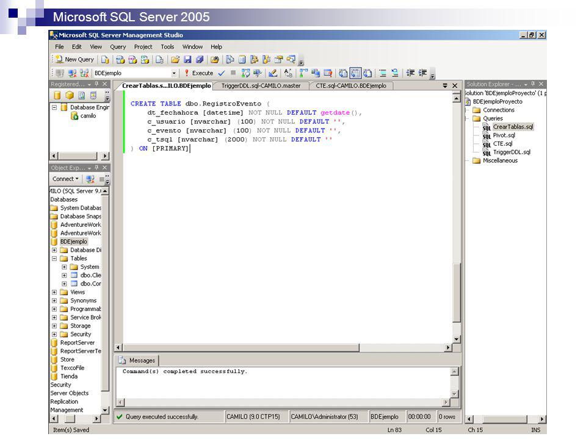This screenshot has height=439, width=586.
Task: Click the Change Connection icon
Action: pyautogui.click(x=84, y=73)
